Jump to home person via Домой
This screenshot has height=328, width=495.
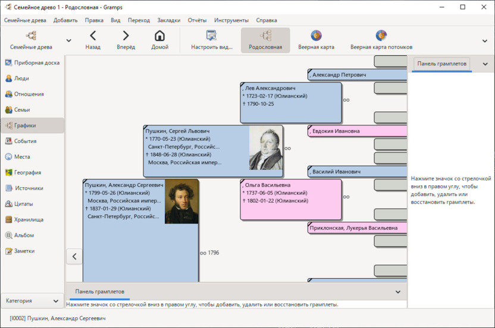point(159,40)
